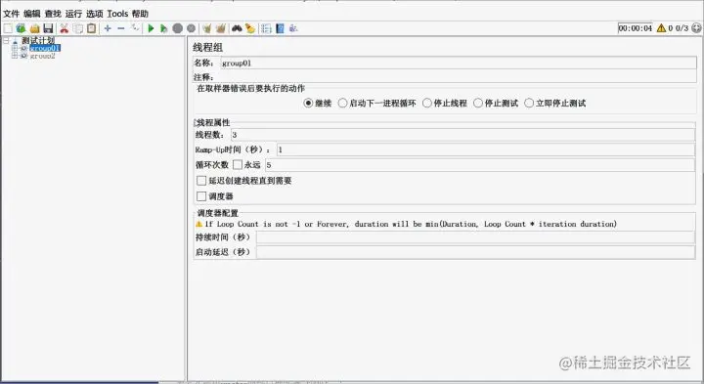Click the last toolbar icon after Help
704x384 pixels.
click(293, 28)
